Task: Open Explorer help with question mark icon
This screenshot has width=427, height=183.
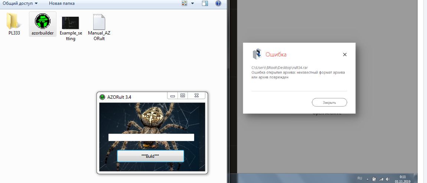Action: coord(218,3)
